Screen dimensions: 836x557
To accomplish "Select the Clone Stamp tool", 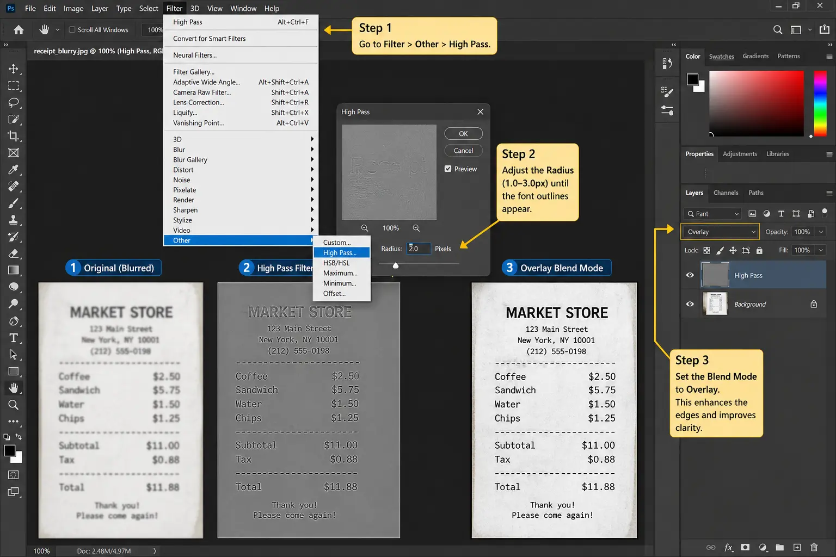I will [x=14, y=220].
